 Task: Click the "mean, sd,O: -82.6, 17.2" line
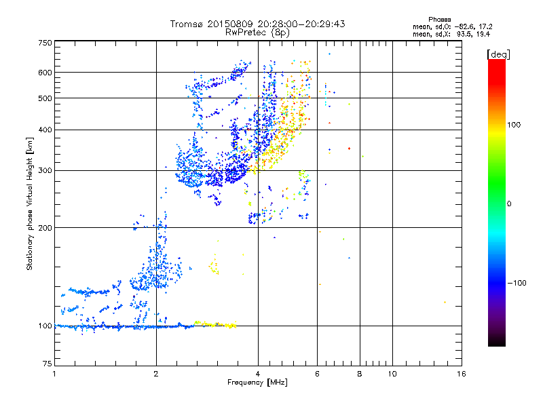[452, 26]
